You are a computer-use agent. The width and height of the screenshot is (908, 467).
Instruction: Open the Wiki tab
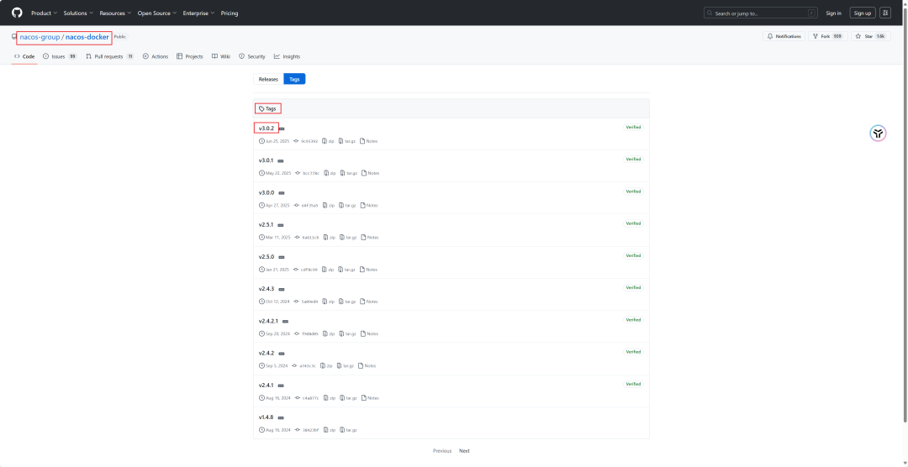click(221, 57)
